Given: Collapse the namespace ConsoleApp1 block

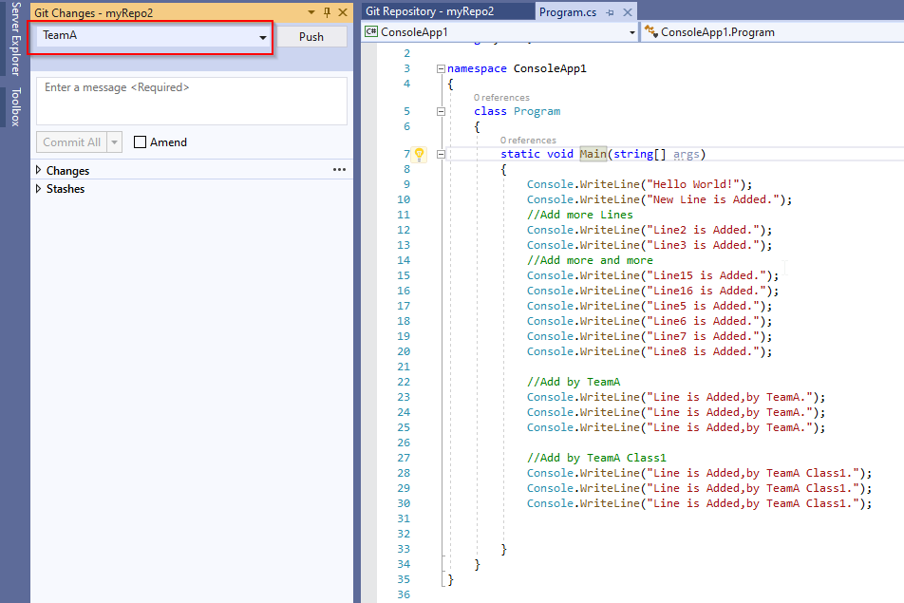Looking at the screenshot, I should pyautogui.click(x=441, y=68).
